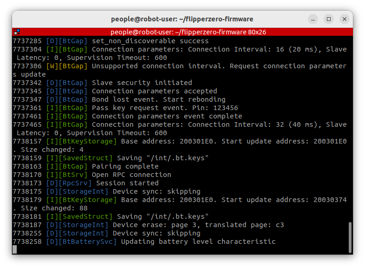Click 'Bond lost event. Start rebonding' line
The height and width of the screenshot is (268, 365).
158,99
